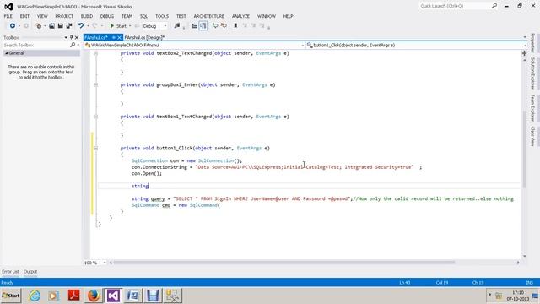Open the Class View side tab
The image size is (540, 304).
pyautogui.click(x=532, y=136)
